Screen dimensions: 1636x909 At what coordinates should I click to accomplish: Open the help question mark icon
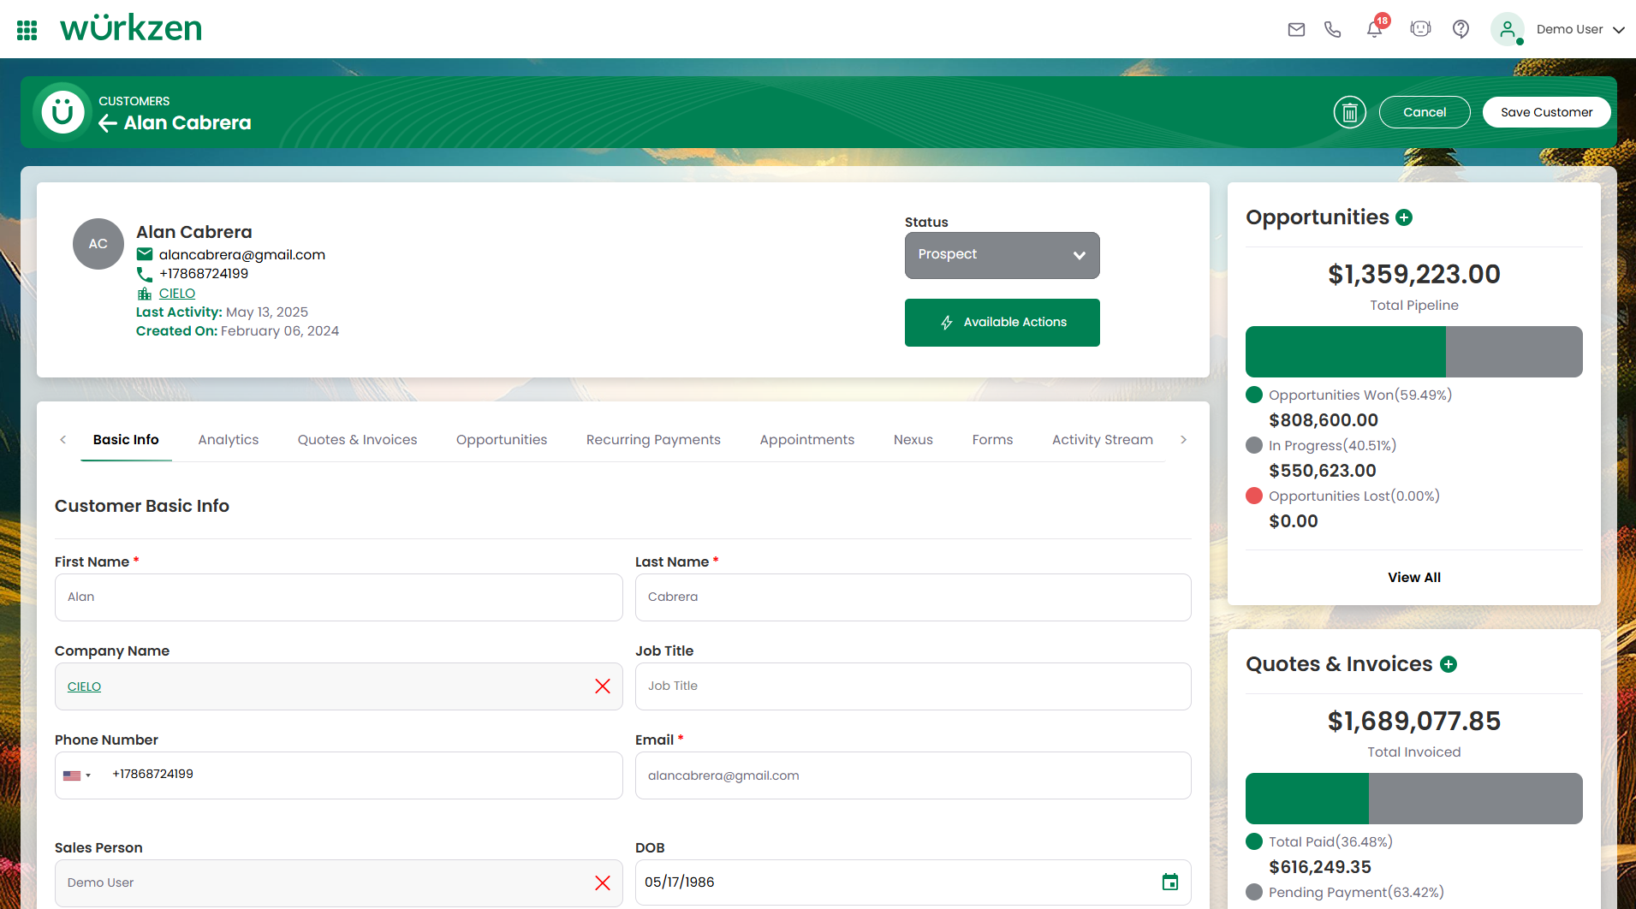click(x=1461, y=30)
